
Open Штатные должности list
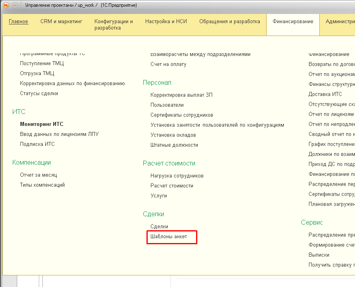[x=174, y=145]
